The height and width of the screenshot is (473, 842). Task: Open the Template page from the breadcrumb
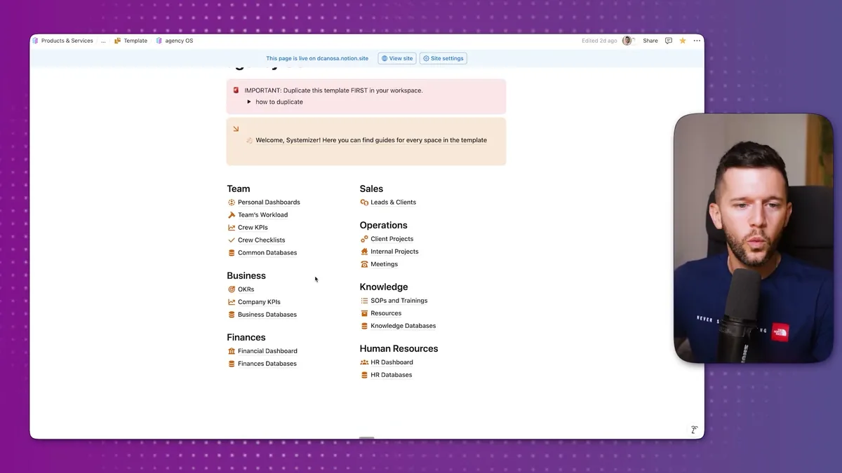coord(134,41)
